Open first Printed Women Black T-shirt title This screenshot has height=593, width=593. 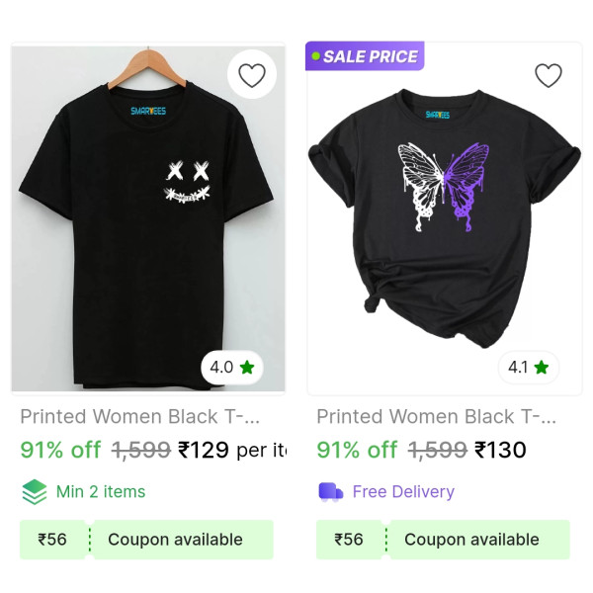coord(139,416)
